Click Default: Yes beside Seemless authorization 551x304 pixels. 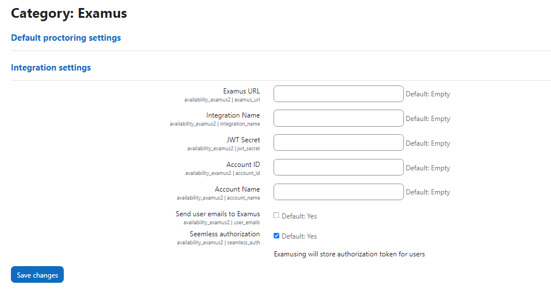point(299,236)
